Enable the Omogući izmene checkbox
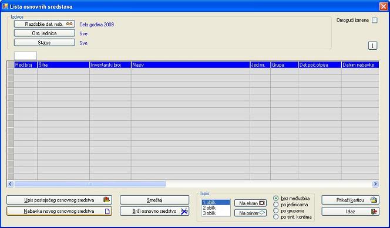 [374, 21]
